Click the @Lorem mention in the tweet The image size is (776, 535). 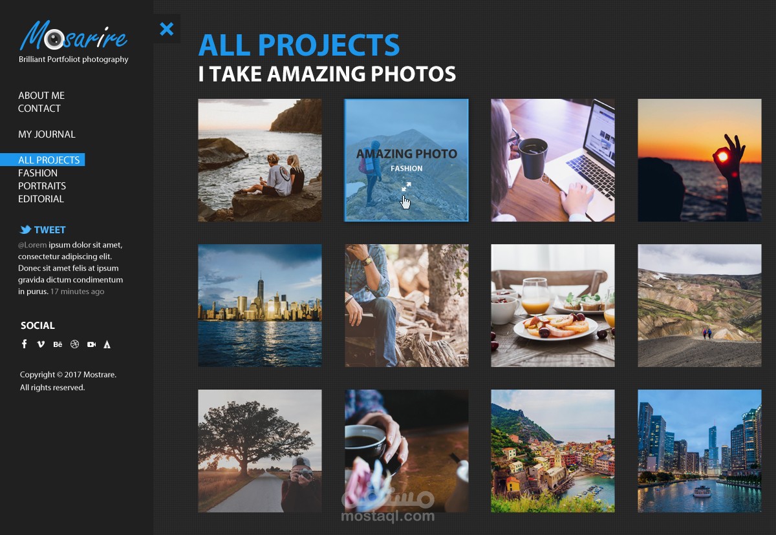(32, 245)
